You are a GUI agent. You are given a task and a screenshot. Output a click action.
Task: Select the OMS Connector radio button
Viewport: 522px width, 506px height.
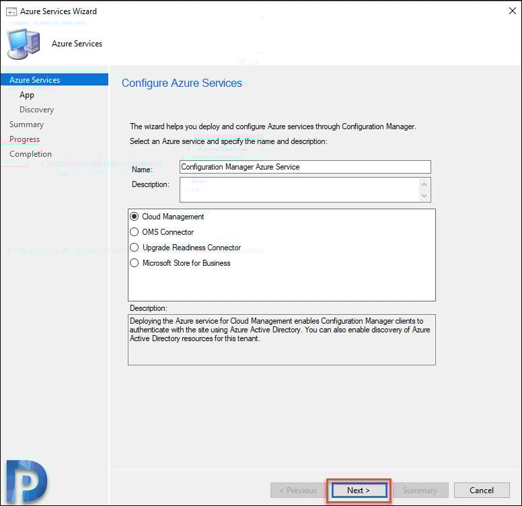134,232
